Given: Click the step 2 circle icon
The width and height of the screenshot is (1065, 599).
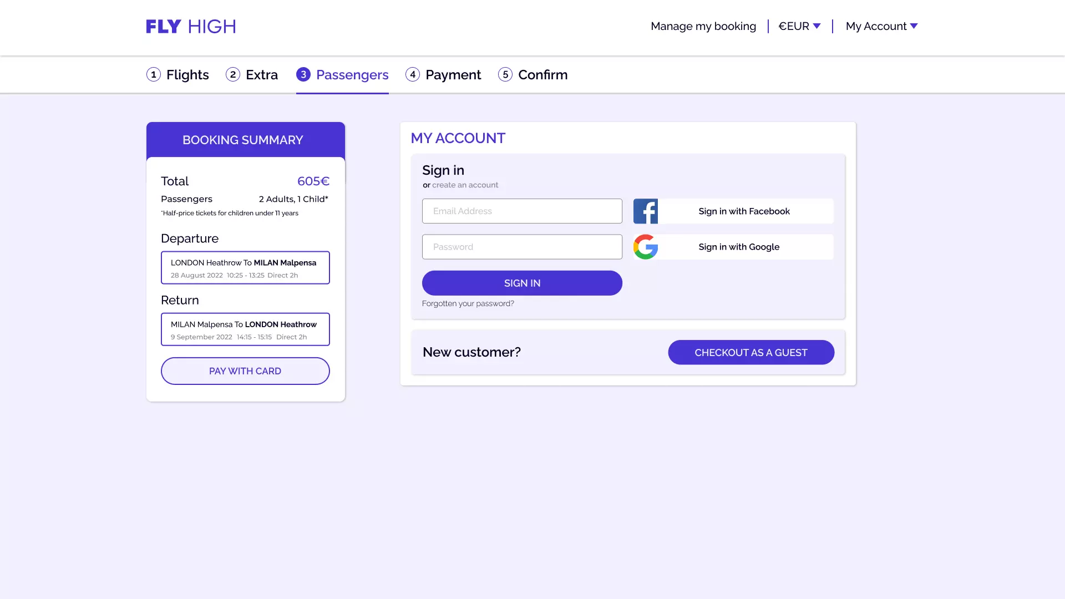Looking at the screenshot, I should (x=233, y=74).
